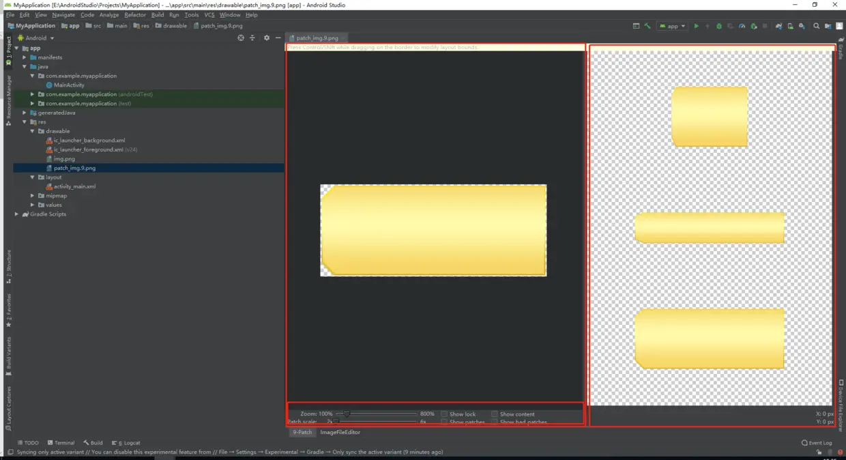Start debugging with the green bug icon
This screenshot has height=460, width=846.
tap(719, 26)
